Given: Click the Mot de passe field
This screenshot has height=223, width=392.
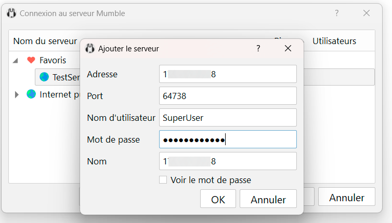Looking at the screenshot, I should click(228, 140).
